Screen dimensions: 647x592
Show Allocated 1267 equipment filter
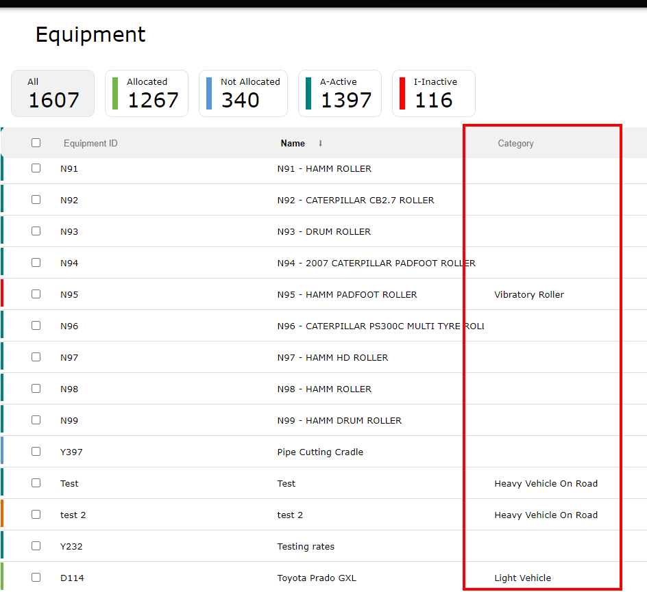147,94
